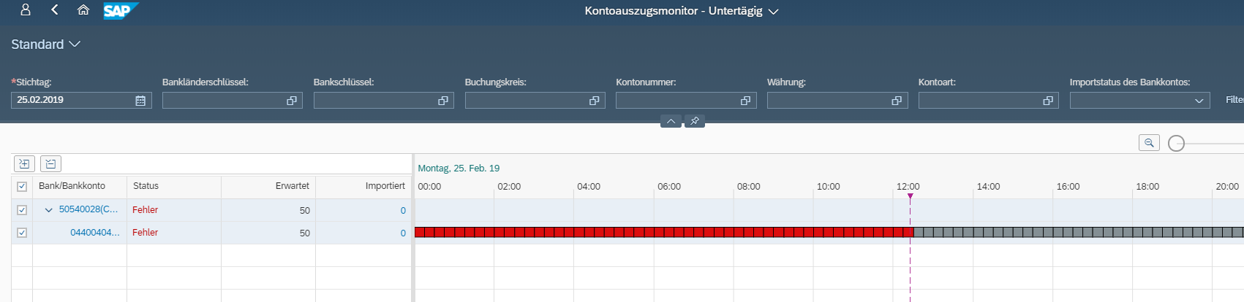The image size is (1244, 302).
Task: Uncheck the row checkbox for account 04400404
Action: click(x=22, y=233)
